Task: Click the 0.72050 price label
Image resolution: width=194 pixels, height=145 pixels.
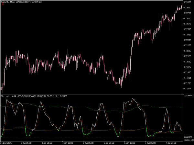Action: 187,62
